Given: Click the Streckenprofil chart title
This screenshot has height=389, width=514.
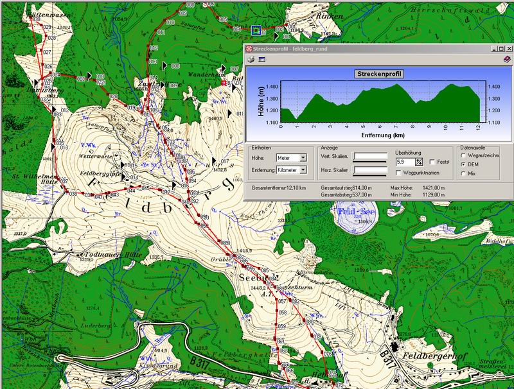Looking at the screenshot, I should 379,74.
